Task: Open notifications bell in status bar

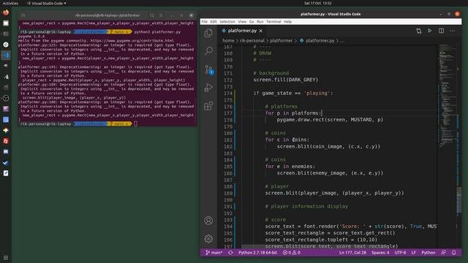Action: (x=454, y=253)
